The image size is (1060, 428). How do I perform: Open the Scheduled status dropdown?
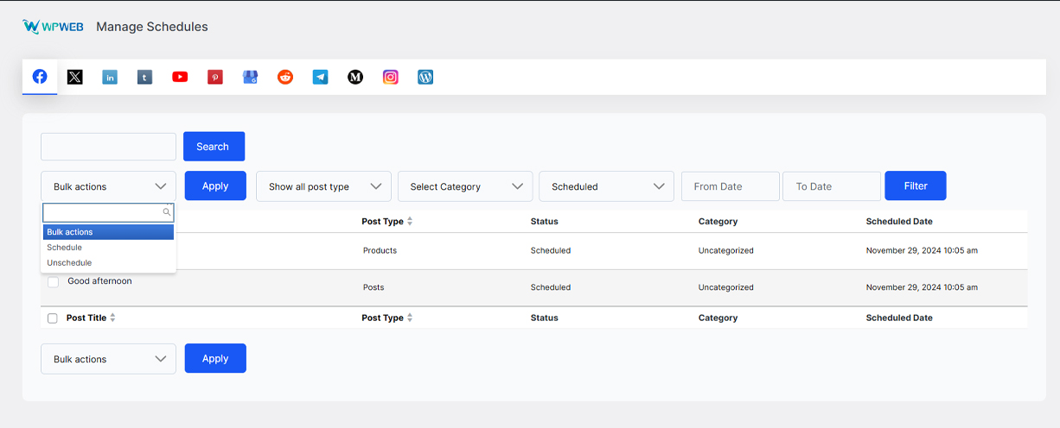tap(606, 186)
